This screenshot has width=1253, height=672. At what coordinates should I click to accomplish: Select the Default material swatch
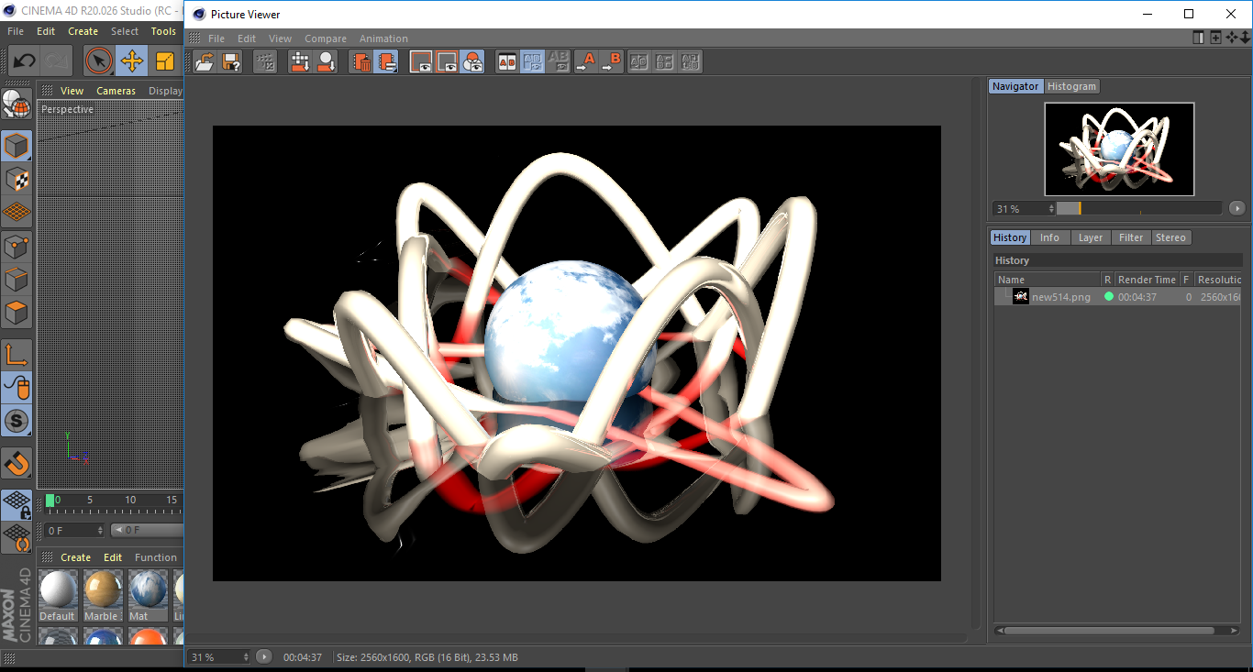[58, 593]
